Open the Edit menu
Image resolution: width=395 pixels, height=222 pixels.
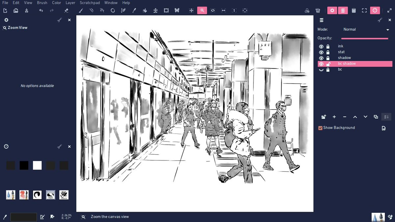click(16, 3)
